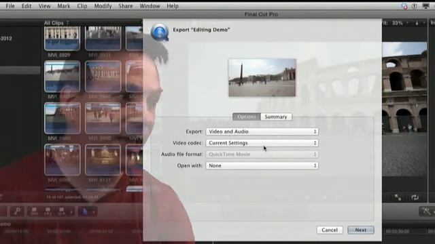
Task: Open the Share menu
Action: click(125, 6)
